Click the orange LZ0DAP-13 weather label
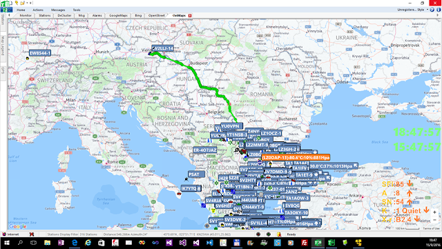 296,158
